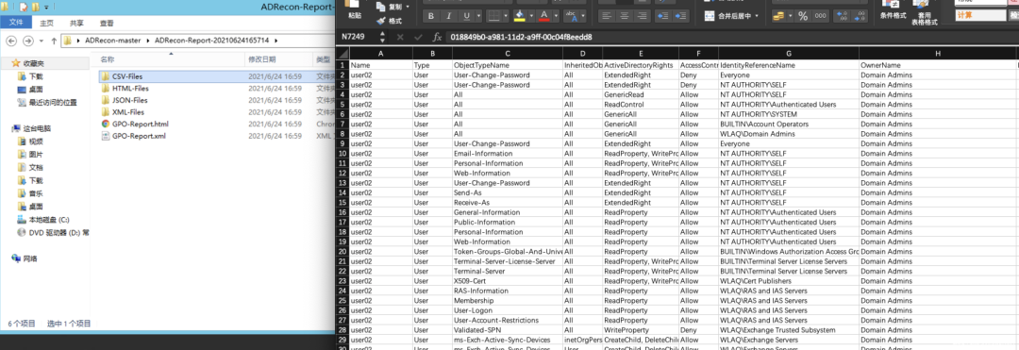Open the cell borders tool
This screenshot has width=1019, height=350.
(x=493, y=16)
